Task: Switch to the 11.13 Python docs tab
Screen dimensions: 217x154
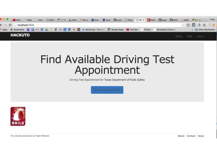Action: pyautogui.click(x=62, y=20)
